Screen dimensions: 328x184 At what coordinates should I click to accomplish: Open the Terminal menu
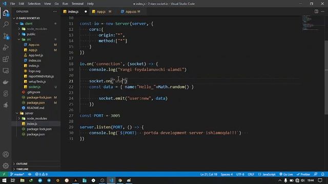tap(77, 4)
